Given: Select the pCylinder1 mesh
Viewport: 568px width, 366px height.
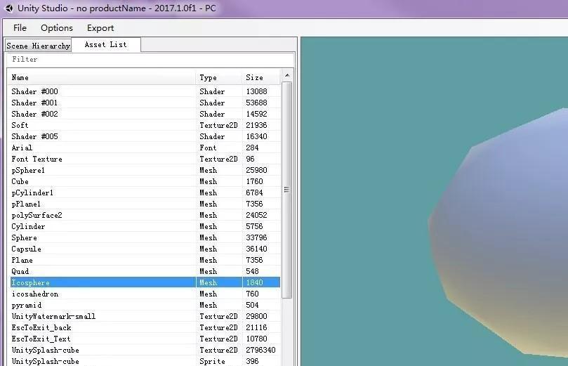Looking at the screenshot, I should pyautogui.click(x=145, y=192).
